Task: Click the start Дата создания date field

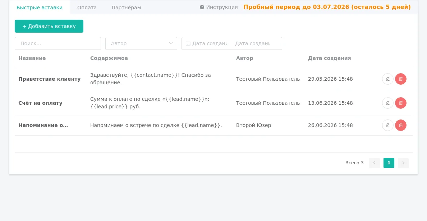Action: (210, 43)
